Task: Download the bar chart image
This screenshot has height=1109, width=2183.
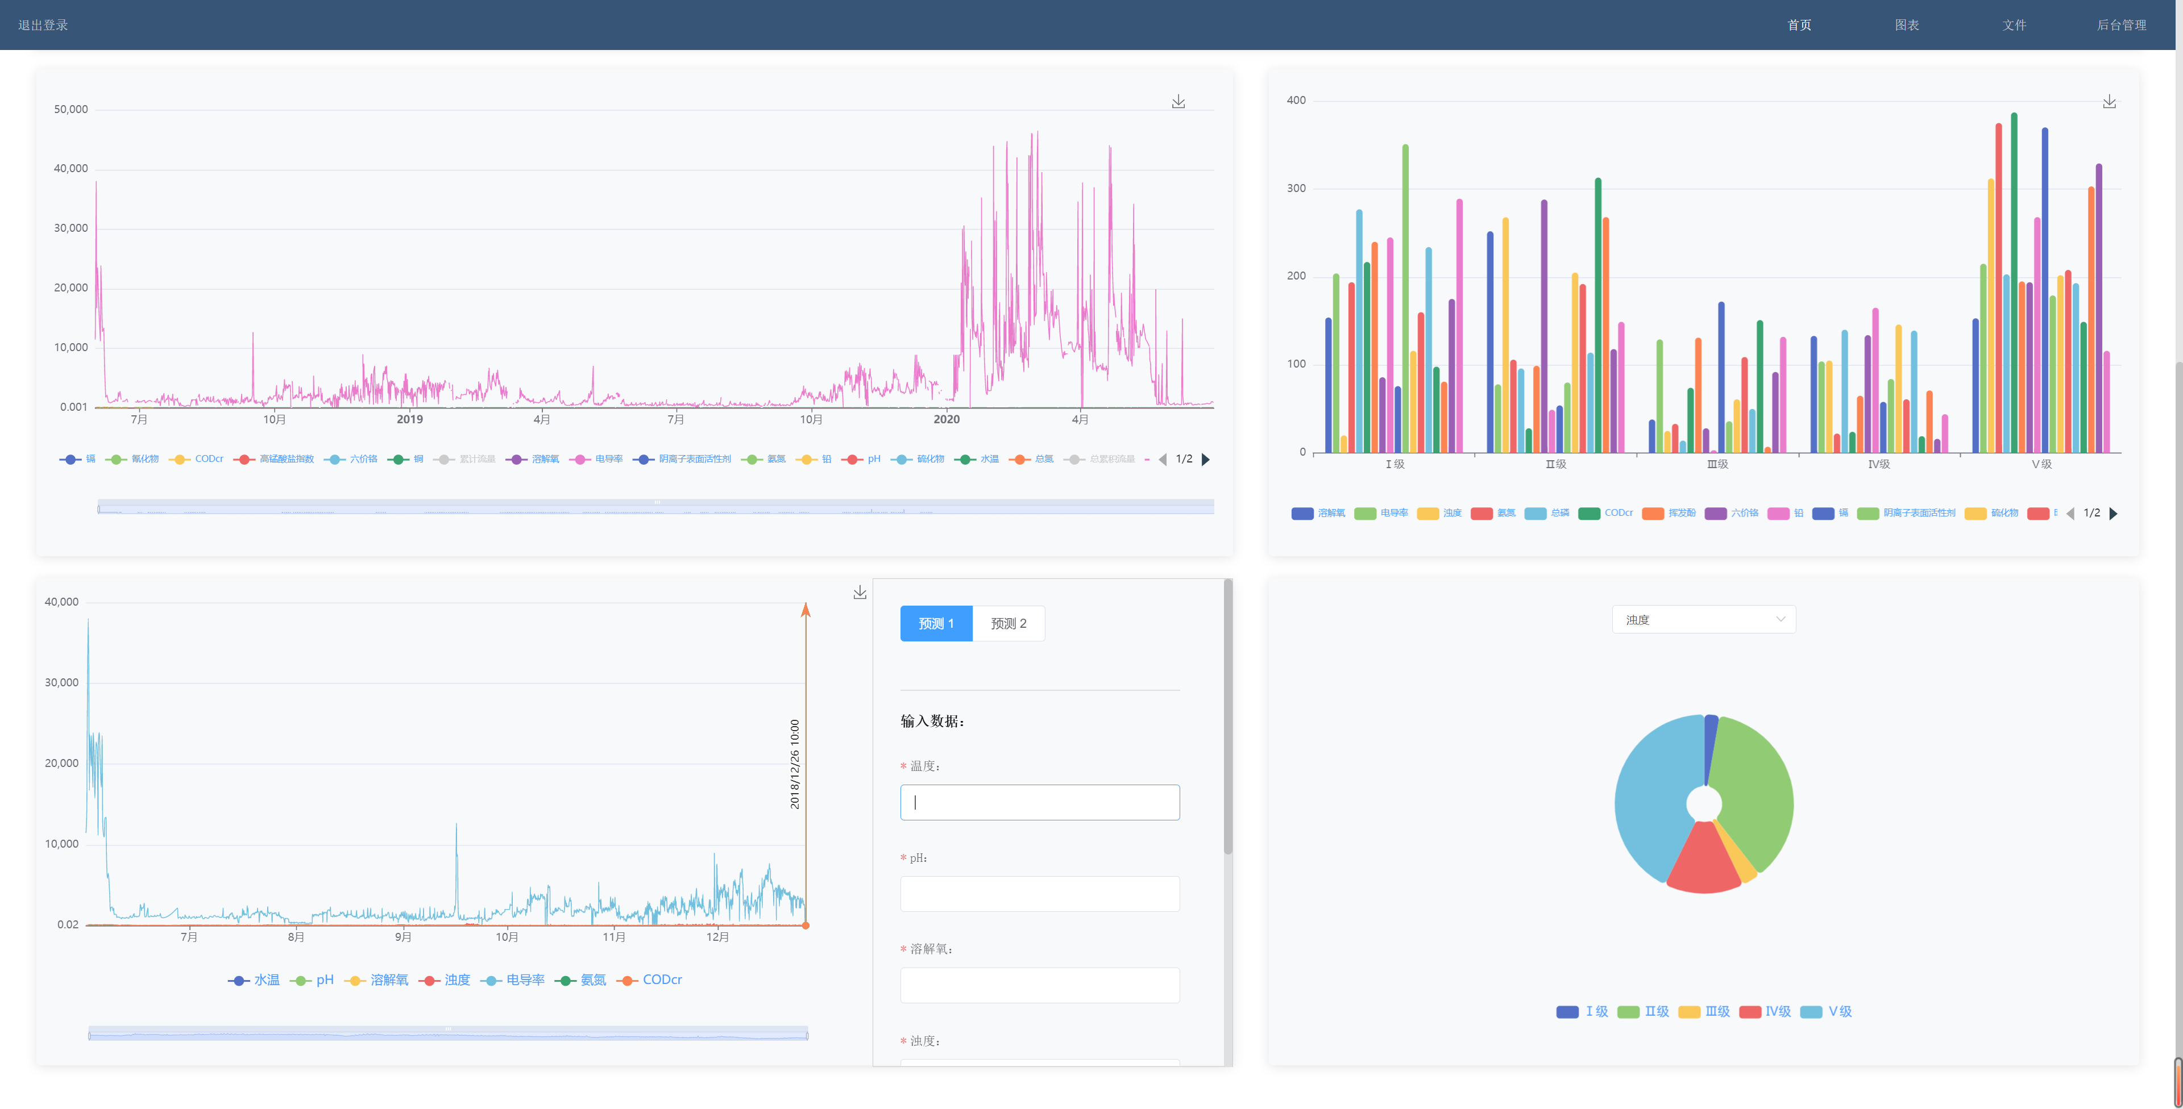Action: pyautogui.click(x=2109, y=102)
